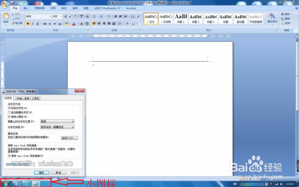Viewport: 299px width, 187px height.
Task: Toggle underline formatting
Action: (x=38, y=24)
